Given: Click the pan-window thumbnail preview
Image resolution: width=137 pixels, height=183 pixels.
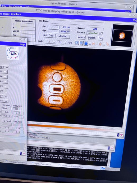Looking at the screenshot, I should [122, 36].
